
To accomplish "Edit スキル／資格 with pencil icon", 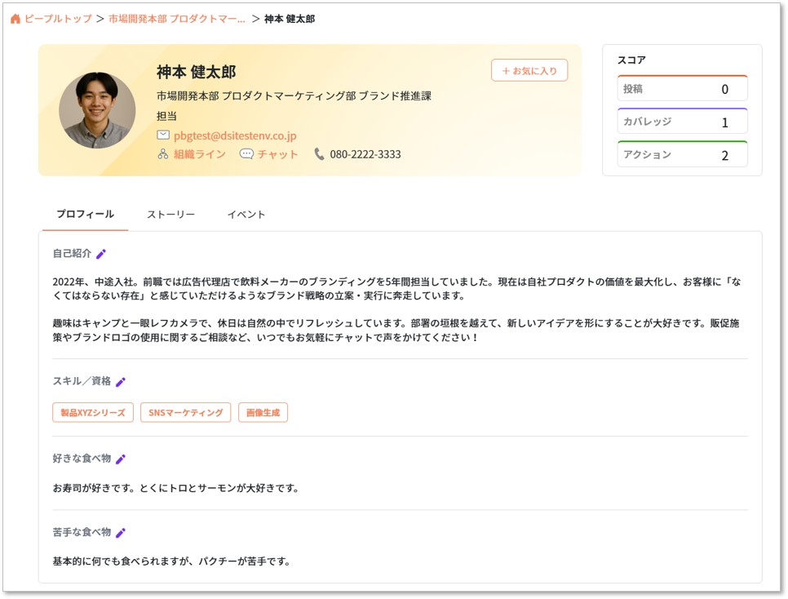I will [121, 382].
